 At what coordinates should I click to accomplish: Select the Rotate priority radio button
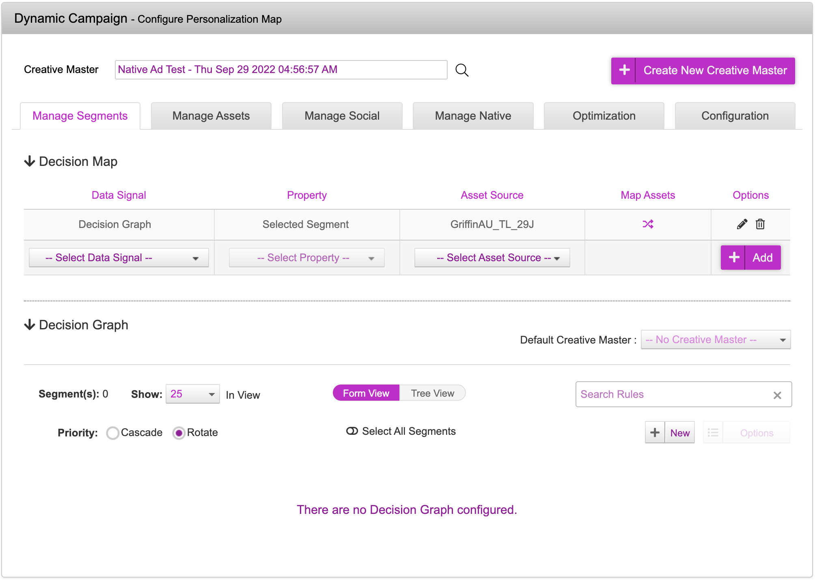[x=179, y=433]
